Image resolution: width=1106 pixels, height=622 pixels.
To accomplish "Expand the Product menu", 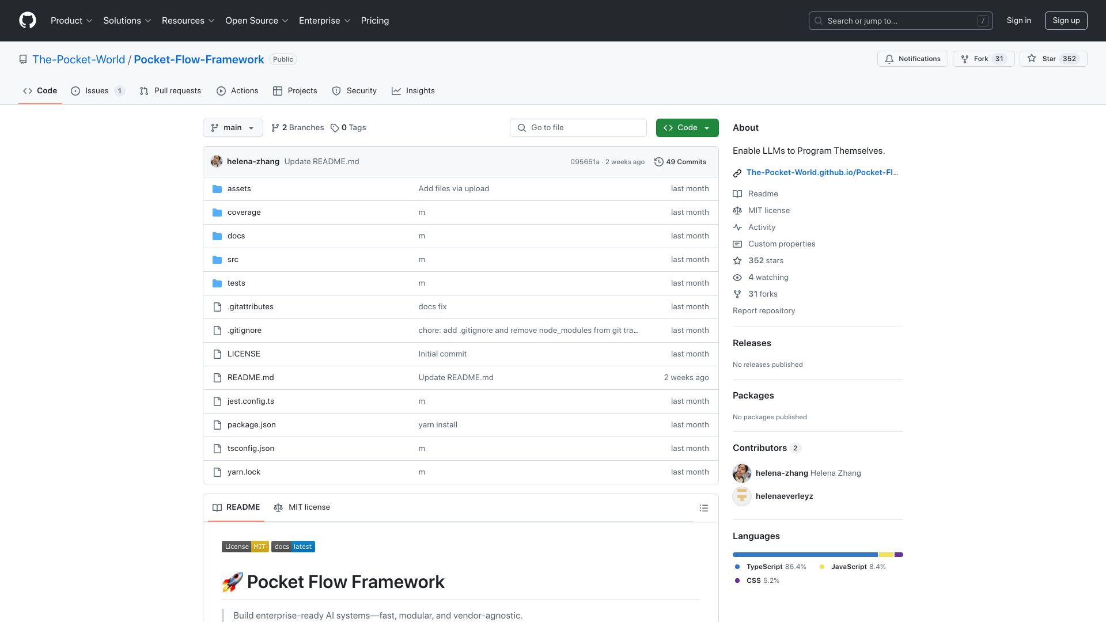I will 71,21.
